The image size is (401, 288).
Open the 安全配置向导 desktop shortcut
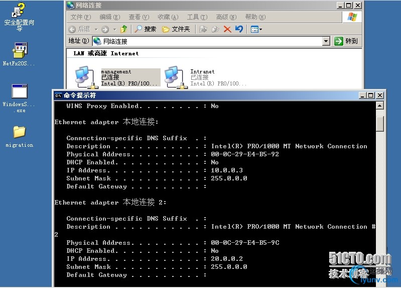click(x=19, y=17)
